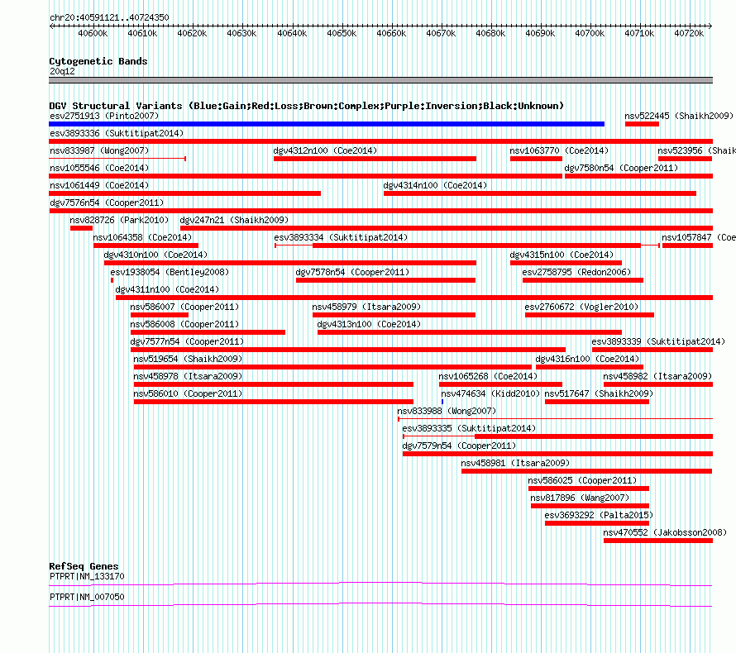Open dgv4314n100 (Coe2014) variant

point(435,185)
